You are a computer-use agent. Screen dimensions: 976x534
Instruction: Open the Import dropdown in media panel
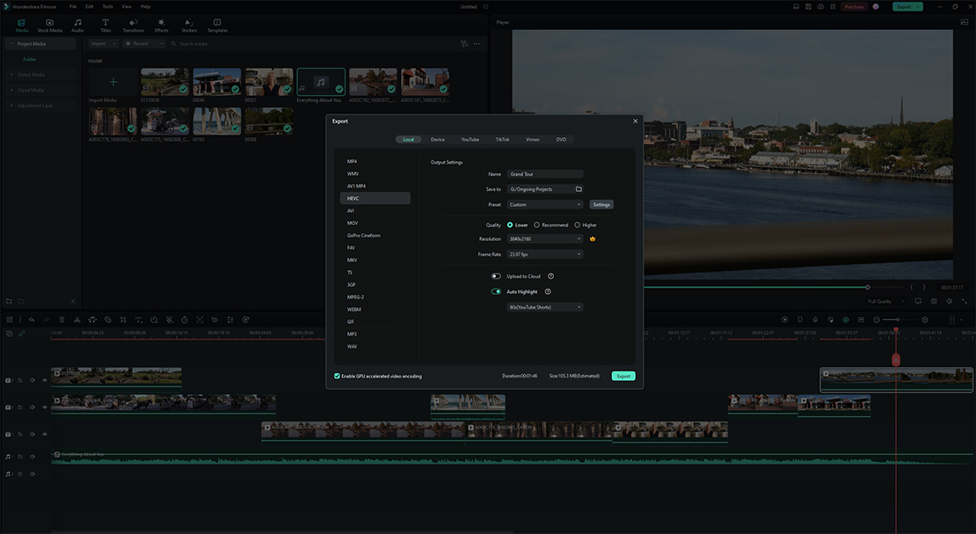point(104,44)
